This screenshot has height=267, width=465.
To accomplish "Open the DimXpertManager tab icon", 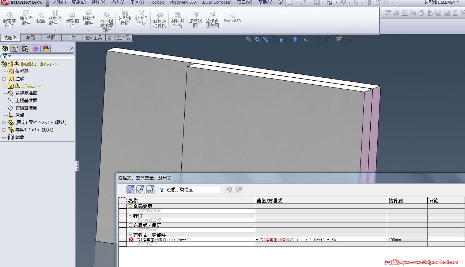I will pos(35,49).
